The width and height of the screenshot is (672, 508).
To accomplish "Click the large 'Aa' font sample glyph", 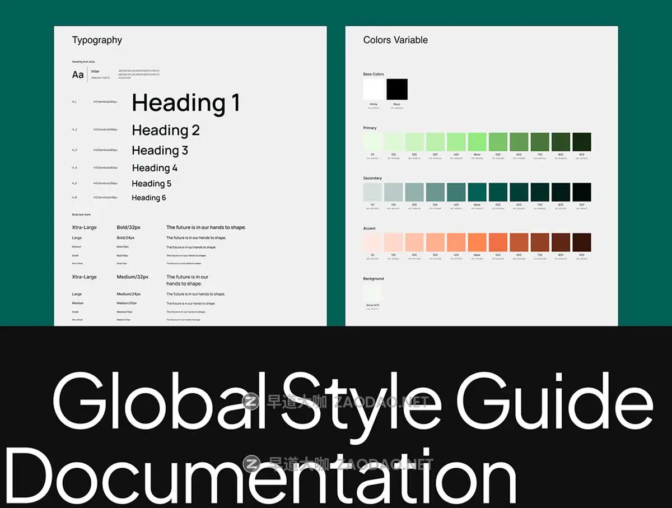I will [78, 75].
